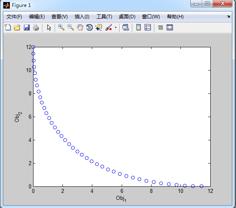Save the figure using the floppy disk icon
This screenshot has width=236, height=208.
pyautogui.click(x=27, y=27)
